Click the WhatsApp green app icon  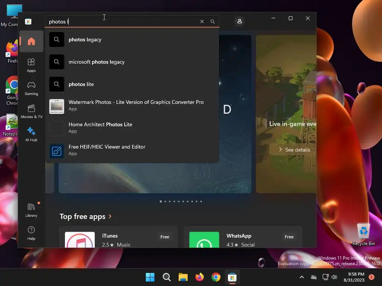coord(204,240)
